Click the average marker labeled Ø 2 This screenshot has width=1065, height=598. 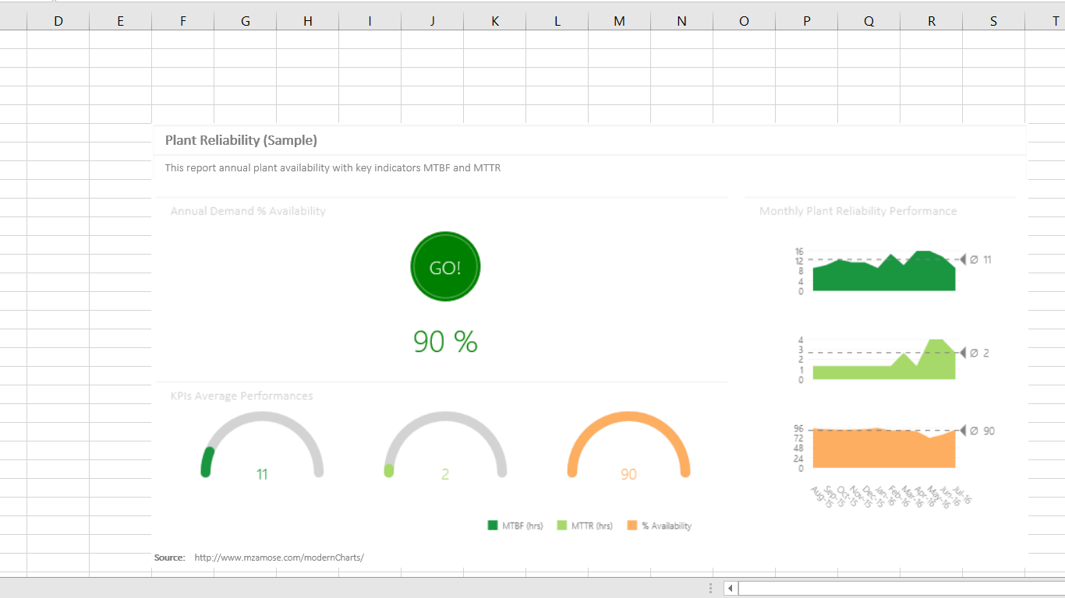coord(978,354)
